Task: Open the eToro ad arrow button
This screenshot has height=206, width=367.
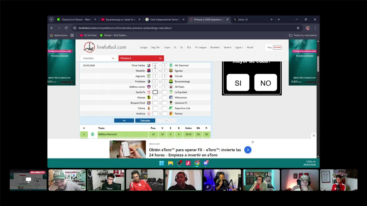Action: tap(248, 150)
